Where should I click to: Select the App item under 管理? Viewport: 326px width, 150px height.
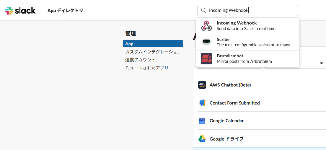coord(153,44)
